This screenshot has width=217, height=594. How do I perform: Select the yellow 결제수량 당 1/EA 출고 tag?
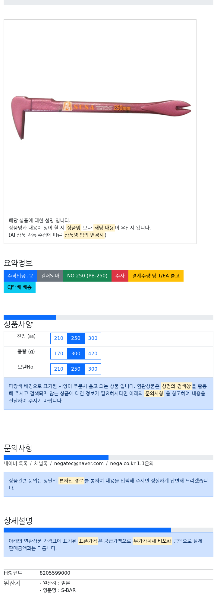[x=156, y=276]
